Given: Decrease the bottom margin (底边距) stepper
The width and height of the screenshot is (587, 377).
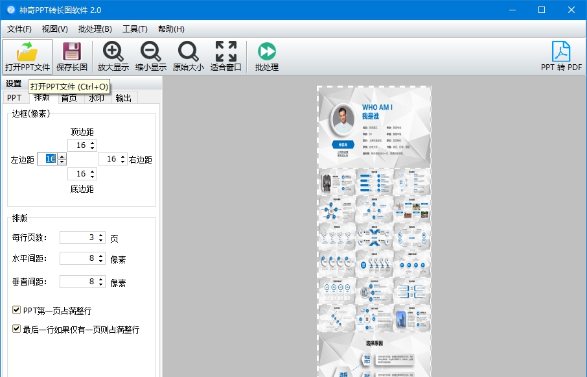Looking at the screenshot, I should click(x=92, y=176).
